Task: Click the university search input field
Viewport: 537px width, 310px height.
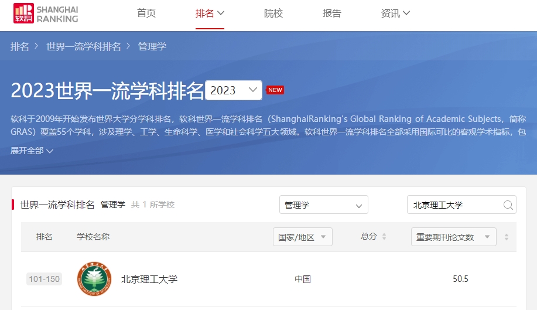Action: pos(454,205)
